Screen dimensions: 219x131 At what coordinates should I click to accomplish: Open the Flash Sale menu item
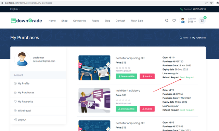(x=137, y=21)
